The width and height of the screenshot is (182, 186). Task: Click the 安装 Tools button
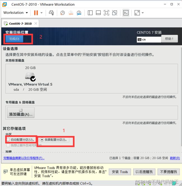point(120,172)
